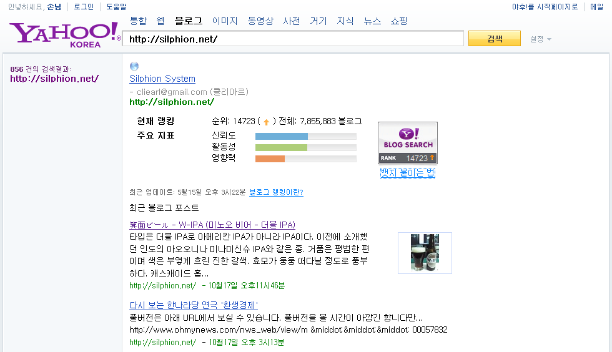Open the beer bottle post thumbnail
Viewport: 612px width, 352px height.
point(425,253)
